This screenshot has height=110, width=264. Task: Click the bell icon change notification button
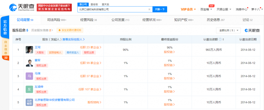point(70,31)
